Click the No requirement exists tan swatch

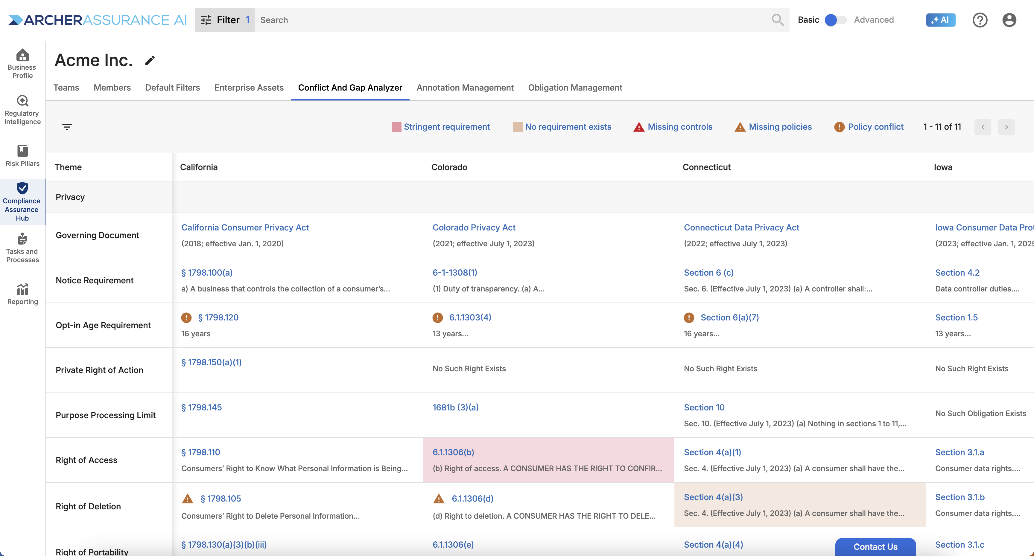pyautogui.click(x=517, y=127)
